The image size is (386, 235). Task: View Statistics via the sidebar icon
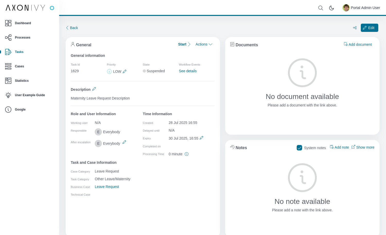(x=8, y=81)
